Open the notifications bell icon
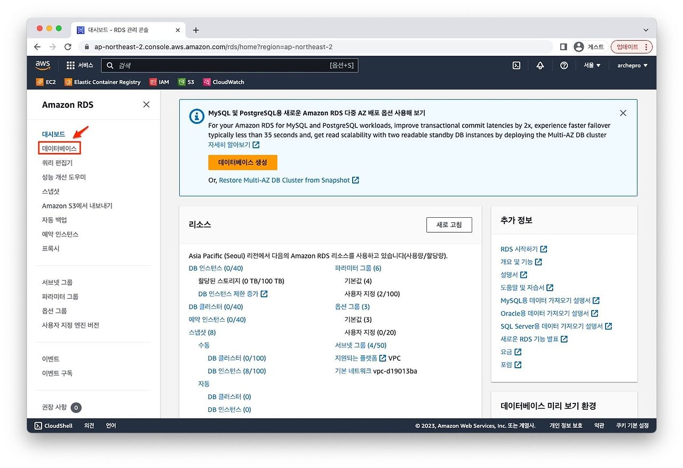The width and height of the screenshot is (683, 468). point(540,65)
